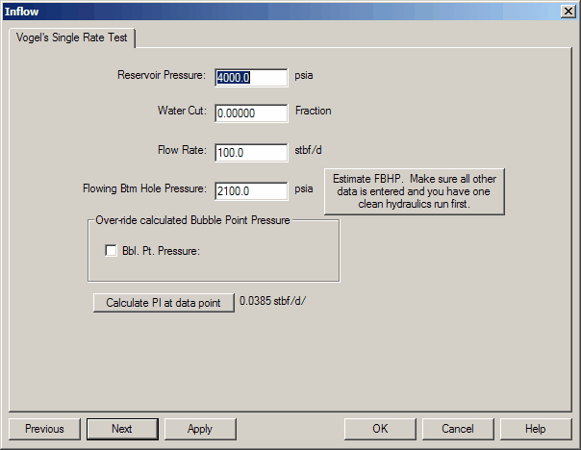Click the Water Cut label
This screenshot has height=450, width=581.
click(x=182, y=111)
